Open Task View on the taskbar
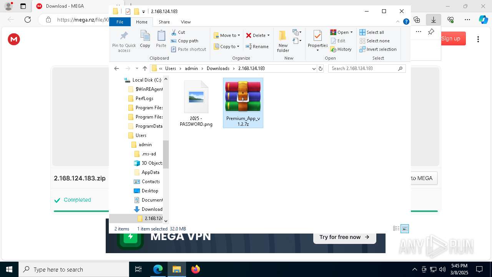The width and height of the screenshot is (492, 277). click(x=138, y=269)
